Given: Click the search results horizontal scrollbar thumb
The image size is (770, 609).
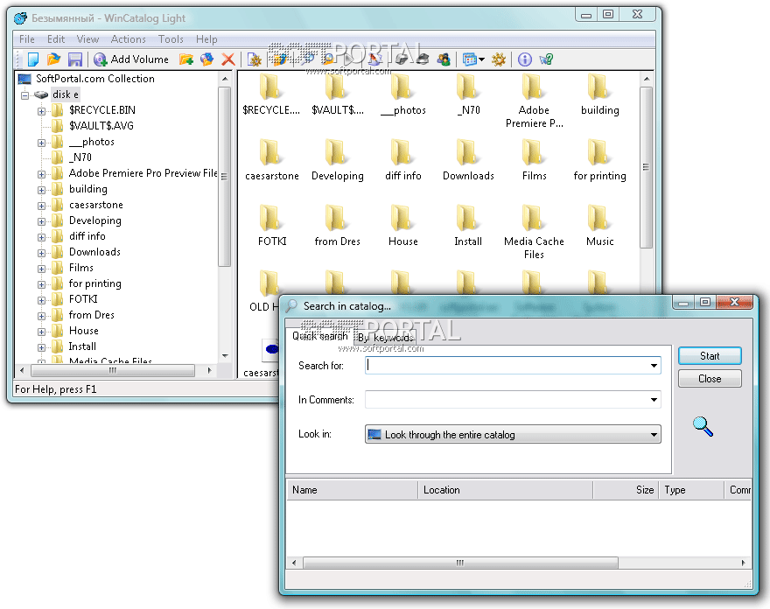Looking at the screenshot, I should 460,563.
